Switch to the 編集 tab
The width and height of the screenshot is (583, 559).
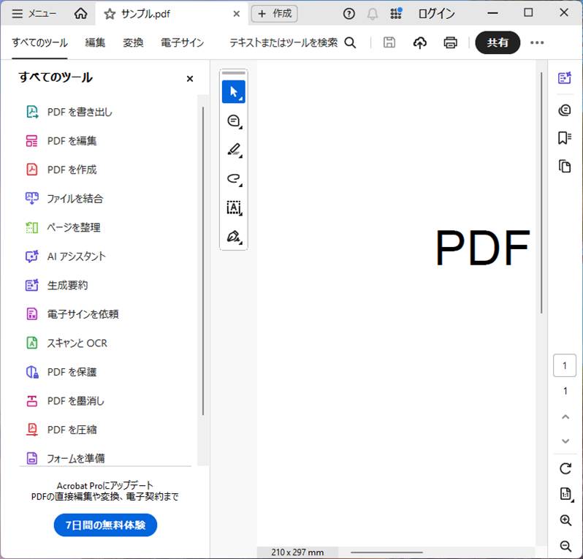(95, 43)
